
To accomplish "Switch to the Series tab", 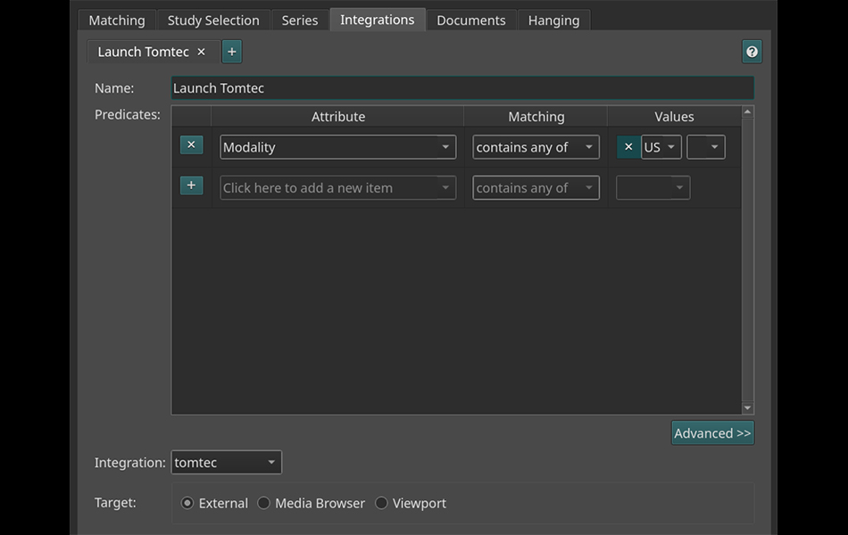I will [x=300, y=20].
